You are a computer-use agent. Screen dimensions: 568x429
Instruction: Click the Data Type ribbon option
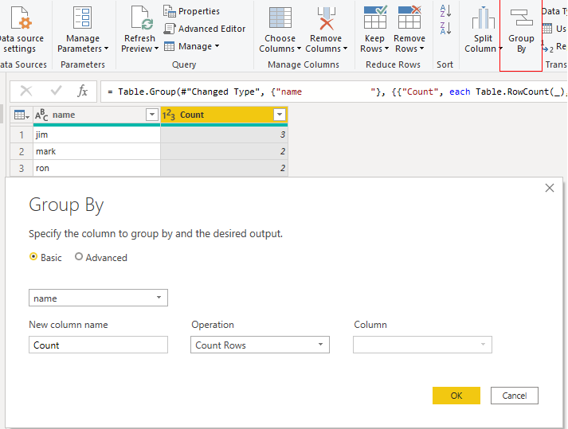[554, 11]
